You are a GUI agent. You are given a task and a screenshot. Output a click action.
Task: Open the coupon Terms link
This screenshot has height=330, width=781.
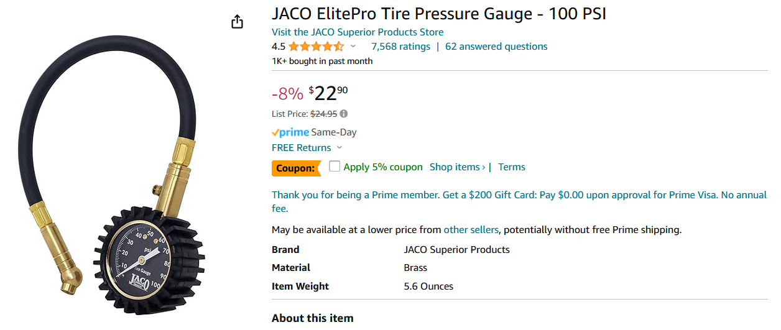512,167
